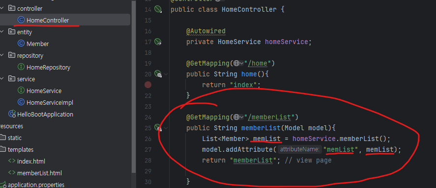Click the templates folder icon
The height and width of the screenshot is (188, 436).
coord(3,149)
